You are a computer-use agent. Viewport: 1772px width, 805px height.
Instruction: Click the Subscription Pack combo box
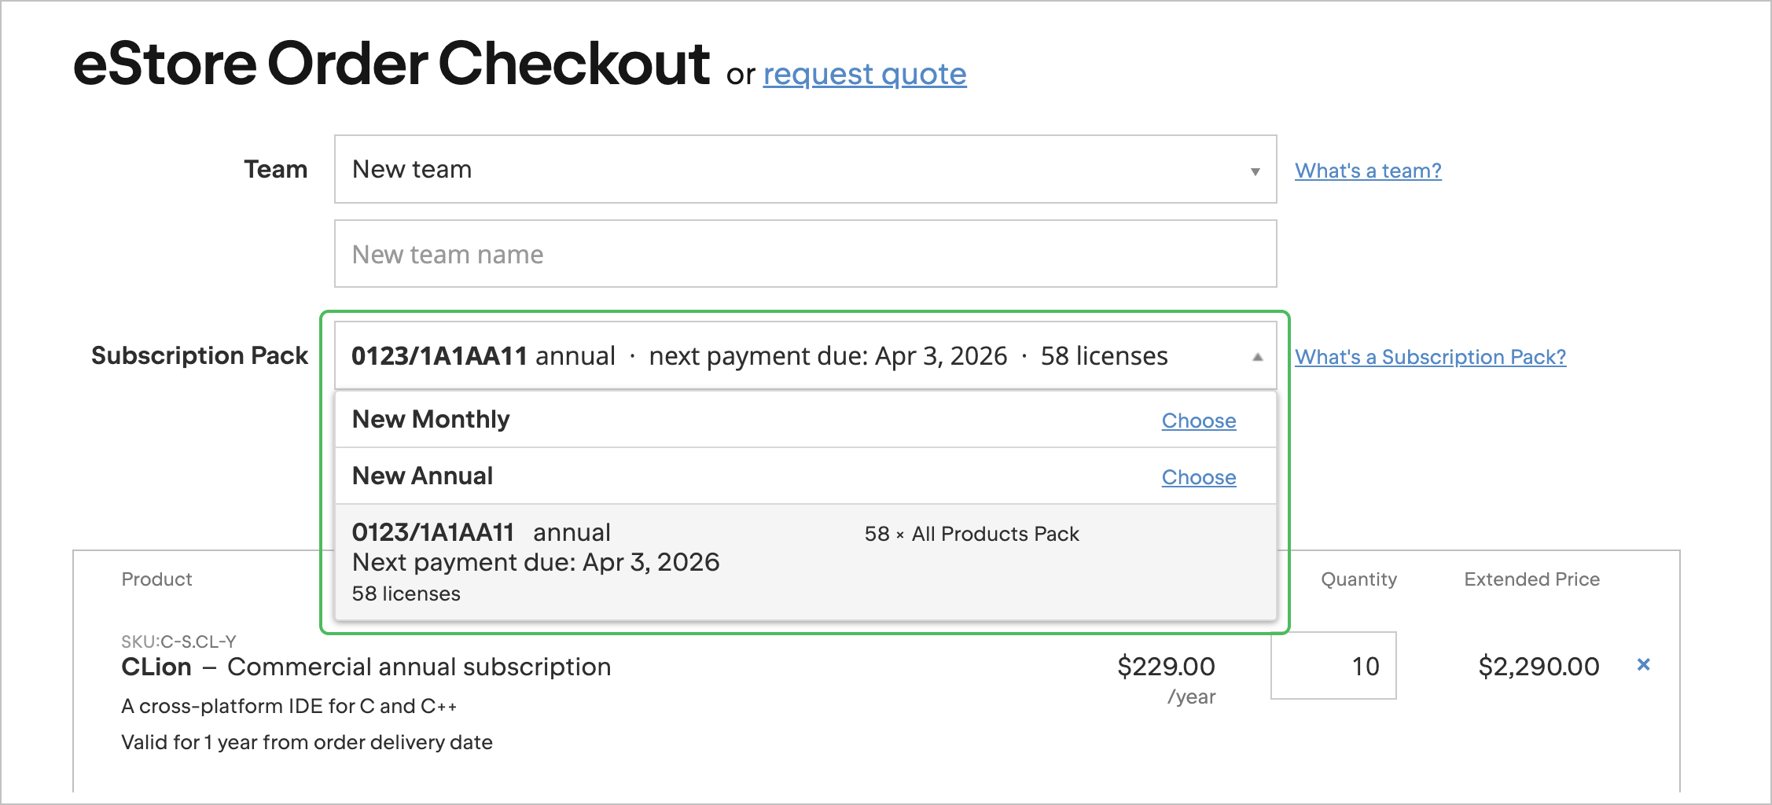tap(786, 355)
